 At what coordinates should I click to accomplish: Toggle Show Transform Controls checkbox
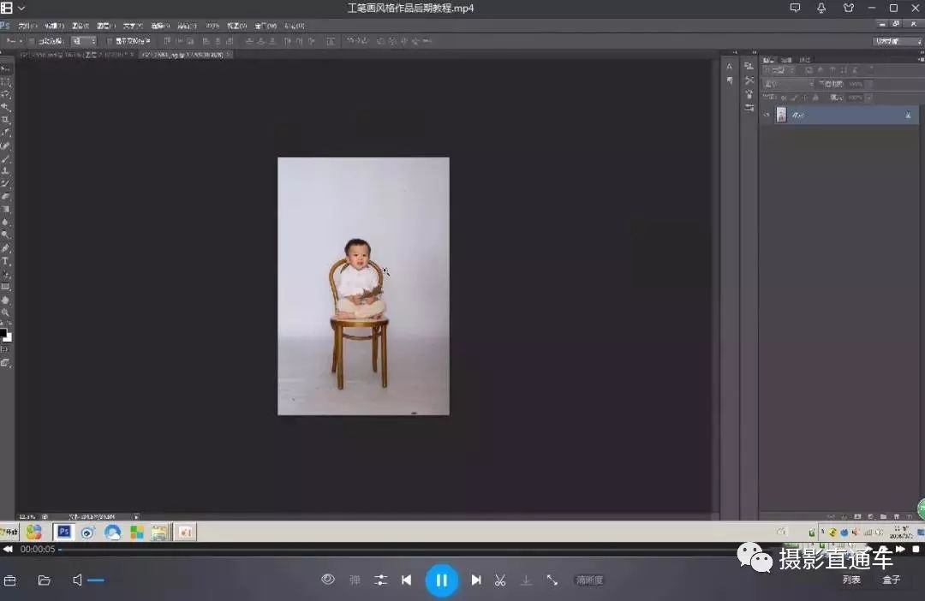[x=109, y=41]
